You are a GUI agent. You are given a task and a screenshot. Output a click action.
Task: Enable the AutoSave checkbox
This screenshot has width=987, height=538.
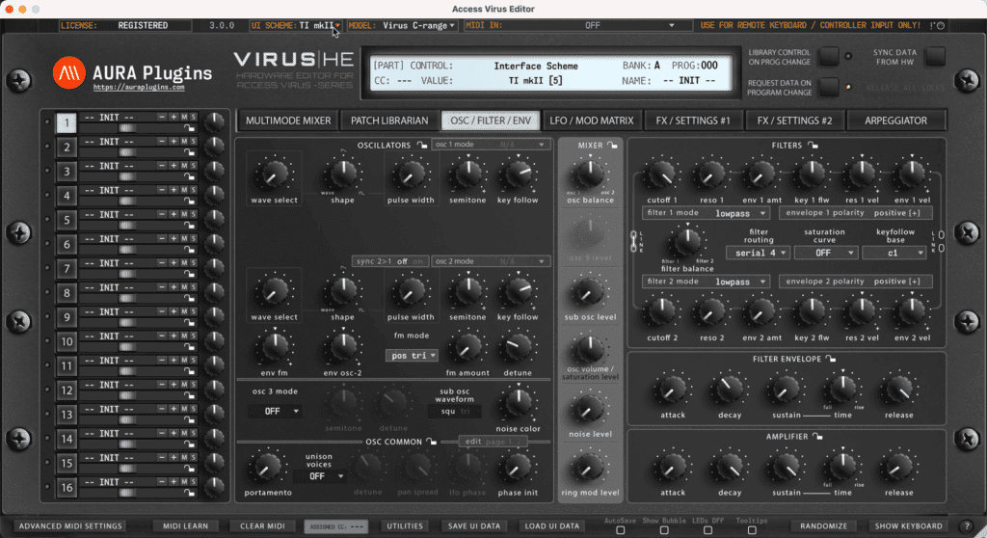click(620, 530)
